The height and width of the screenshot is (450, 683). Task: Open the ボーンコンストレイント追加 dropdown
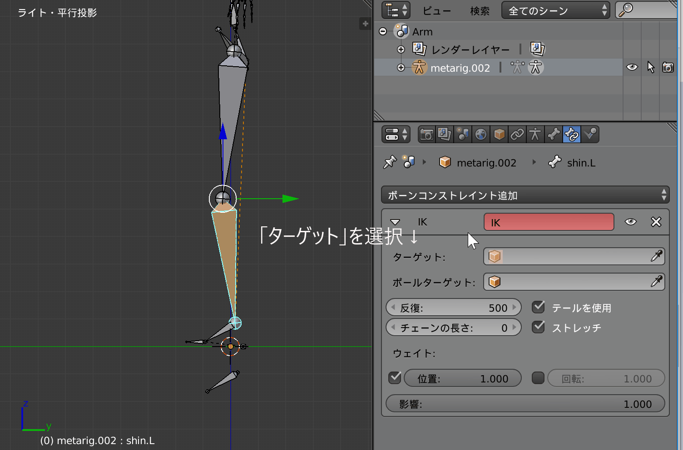point(525,196)
